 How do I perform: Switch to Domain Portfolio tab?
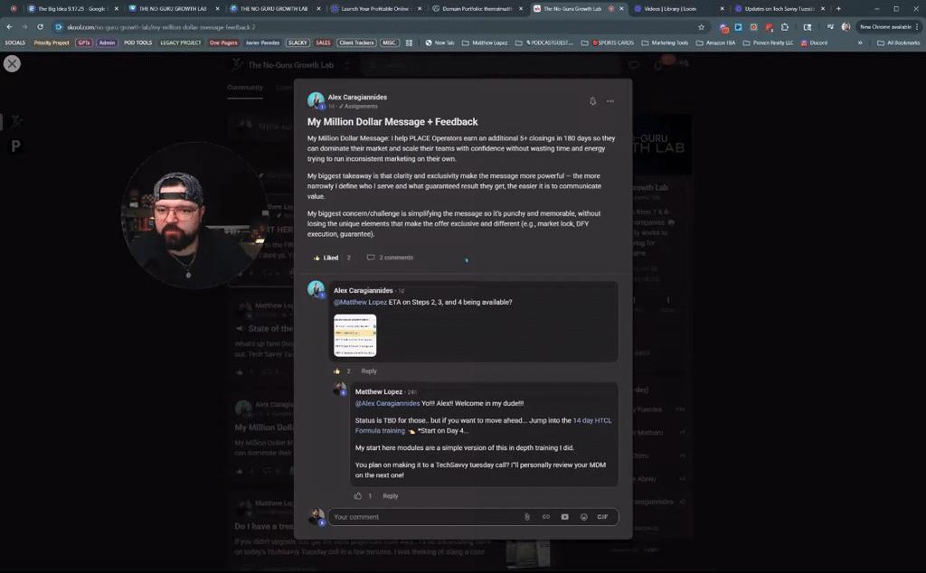point(477,9)
